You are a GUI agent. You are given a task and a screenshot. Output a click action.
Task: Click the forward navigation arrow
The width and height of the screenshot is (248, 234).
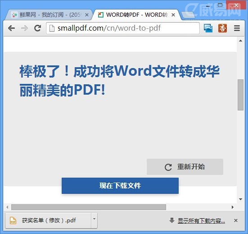coord(24,28)
